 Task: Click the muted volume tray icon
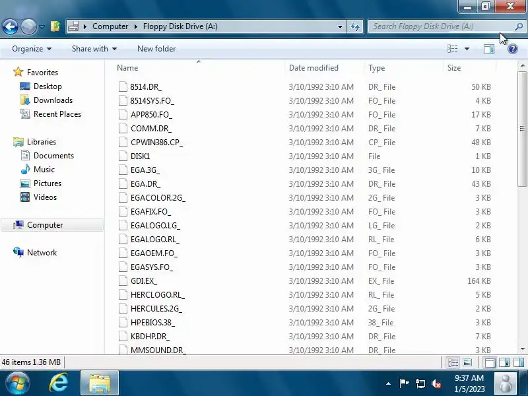(436, 383)
